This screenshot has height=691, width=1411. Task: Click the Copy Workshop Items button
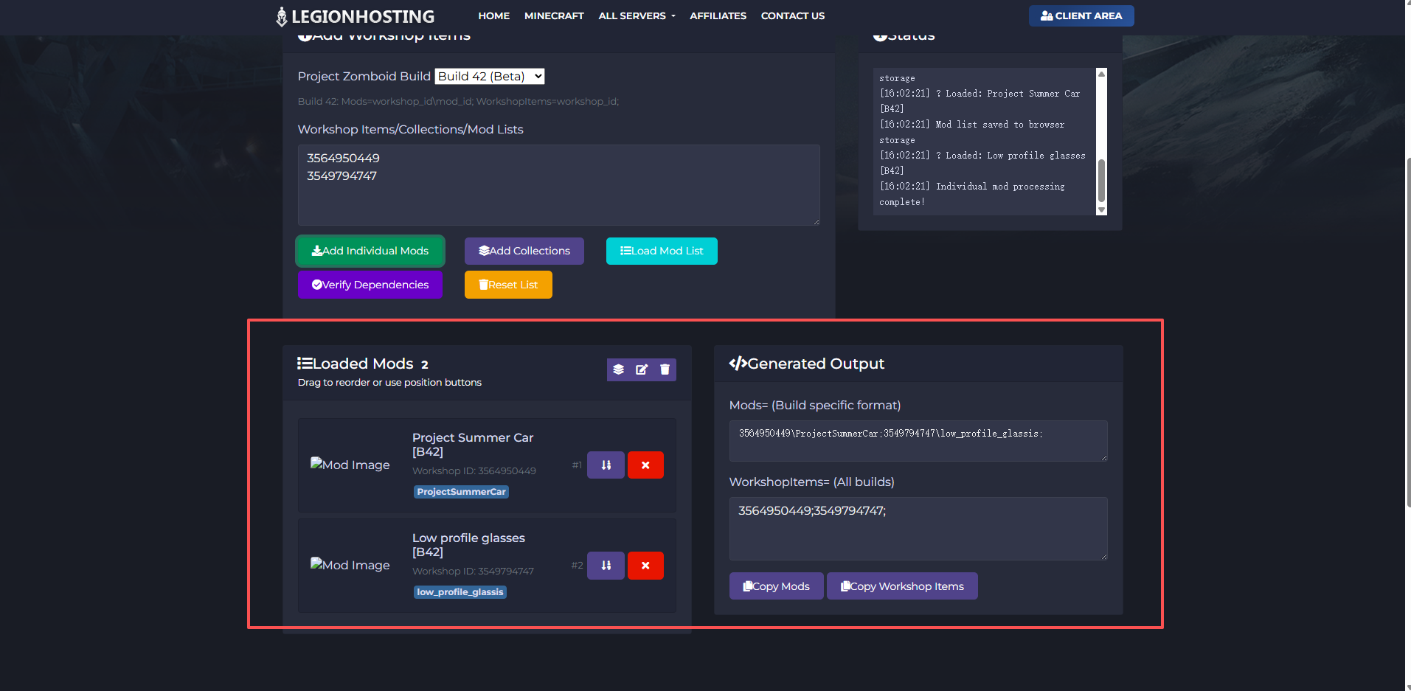901,586
